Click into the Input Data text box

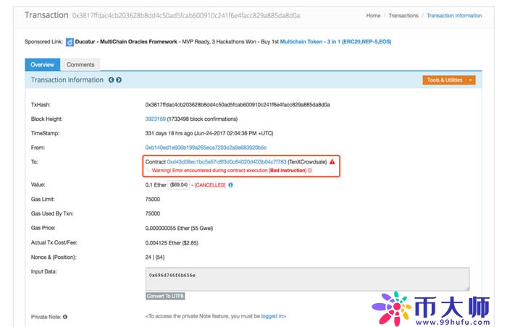tap(307, 279)
